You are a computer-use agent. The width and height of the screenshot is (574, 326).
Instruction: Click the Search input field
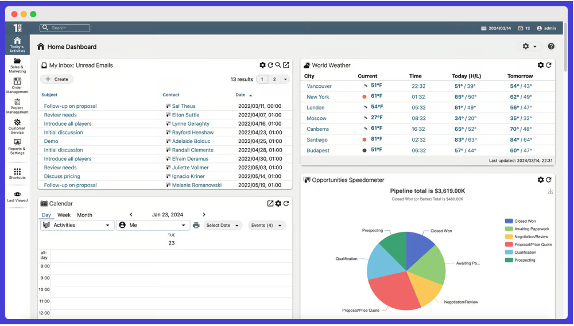click(65, 28)
